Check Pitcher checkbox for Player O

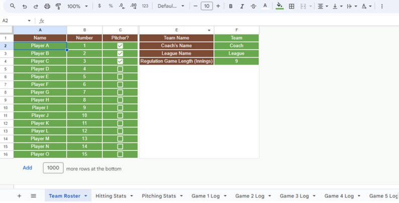120,154
